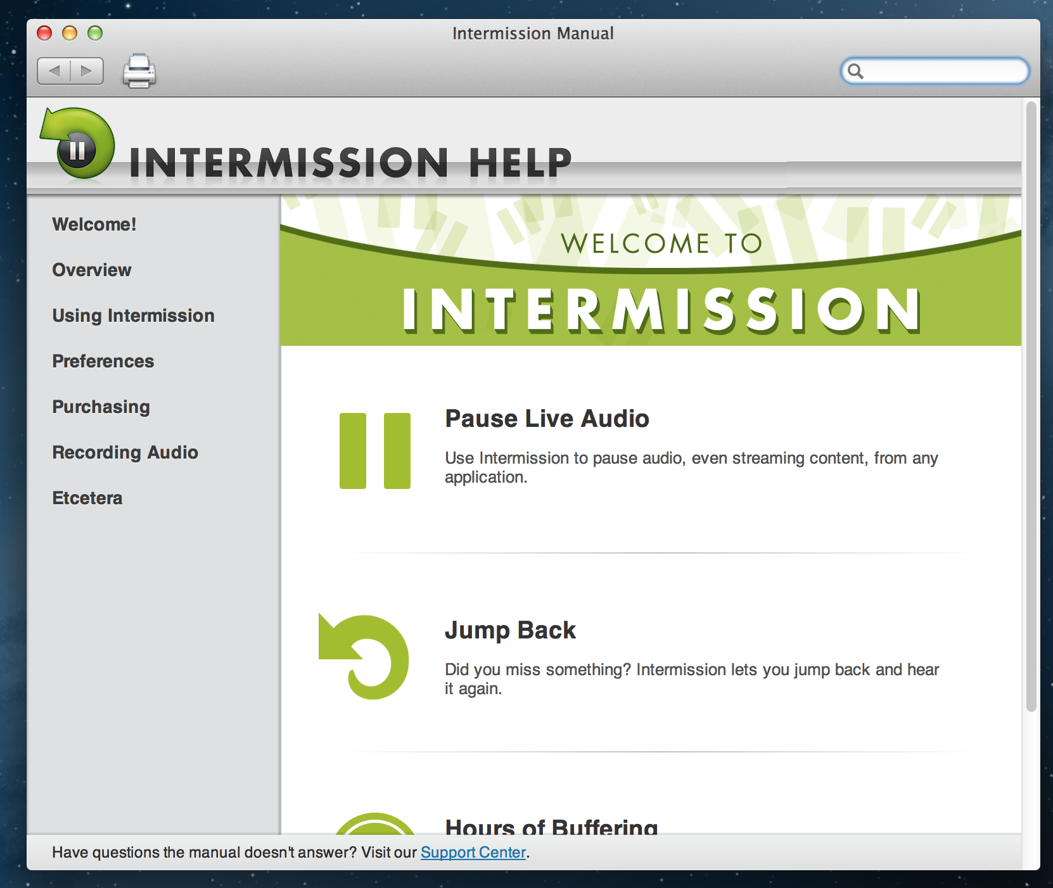The width and height of the screenshot is (1053, 888).
Task: Click text 'Use Intermission to pause audio'
Action: pyautogui.click(x=565, y=458)
